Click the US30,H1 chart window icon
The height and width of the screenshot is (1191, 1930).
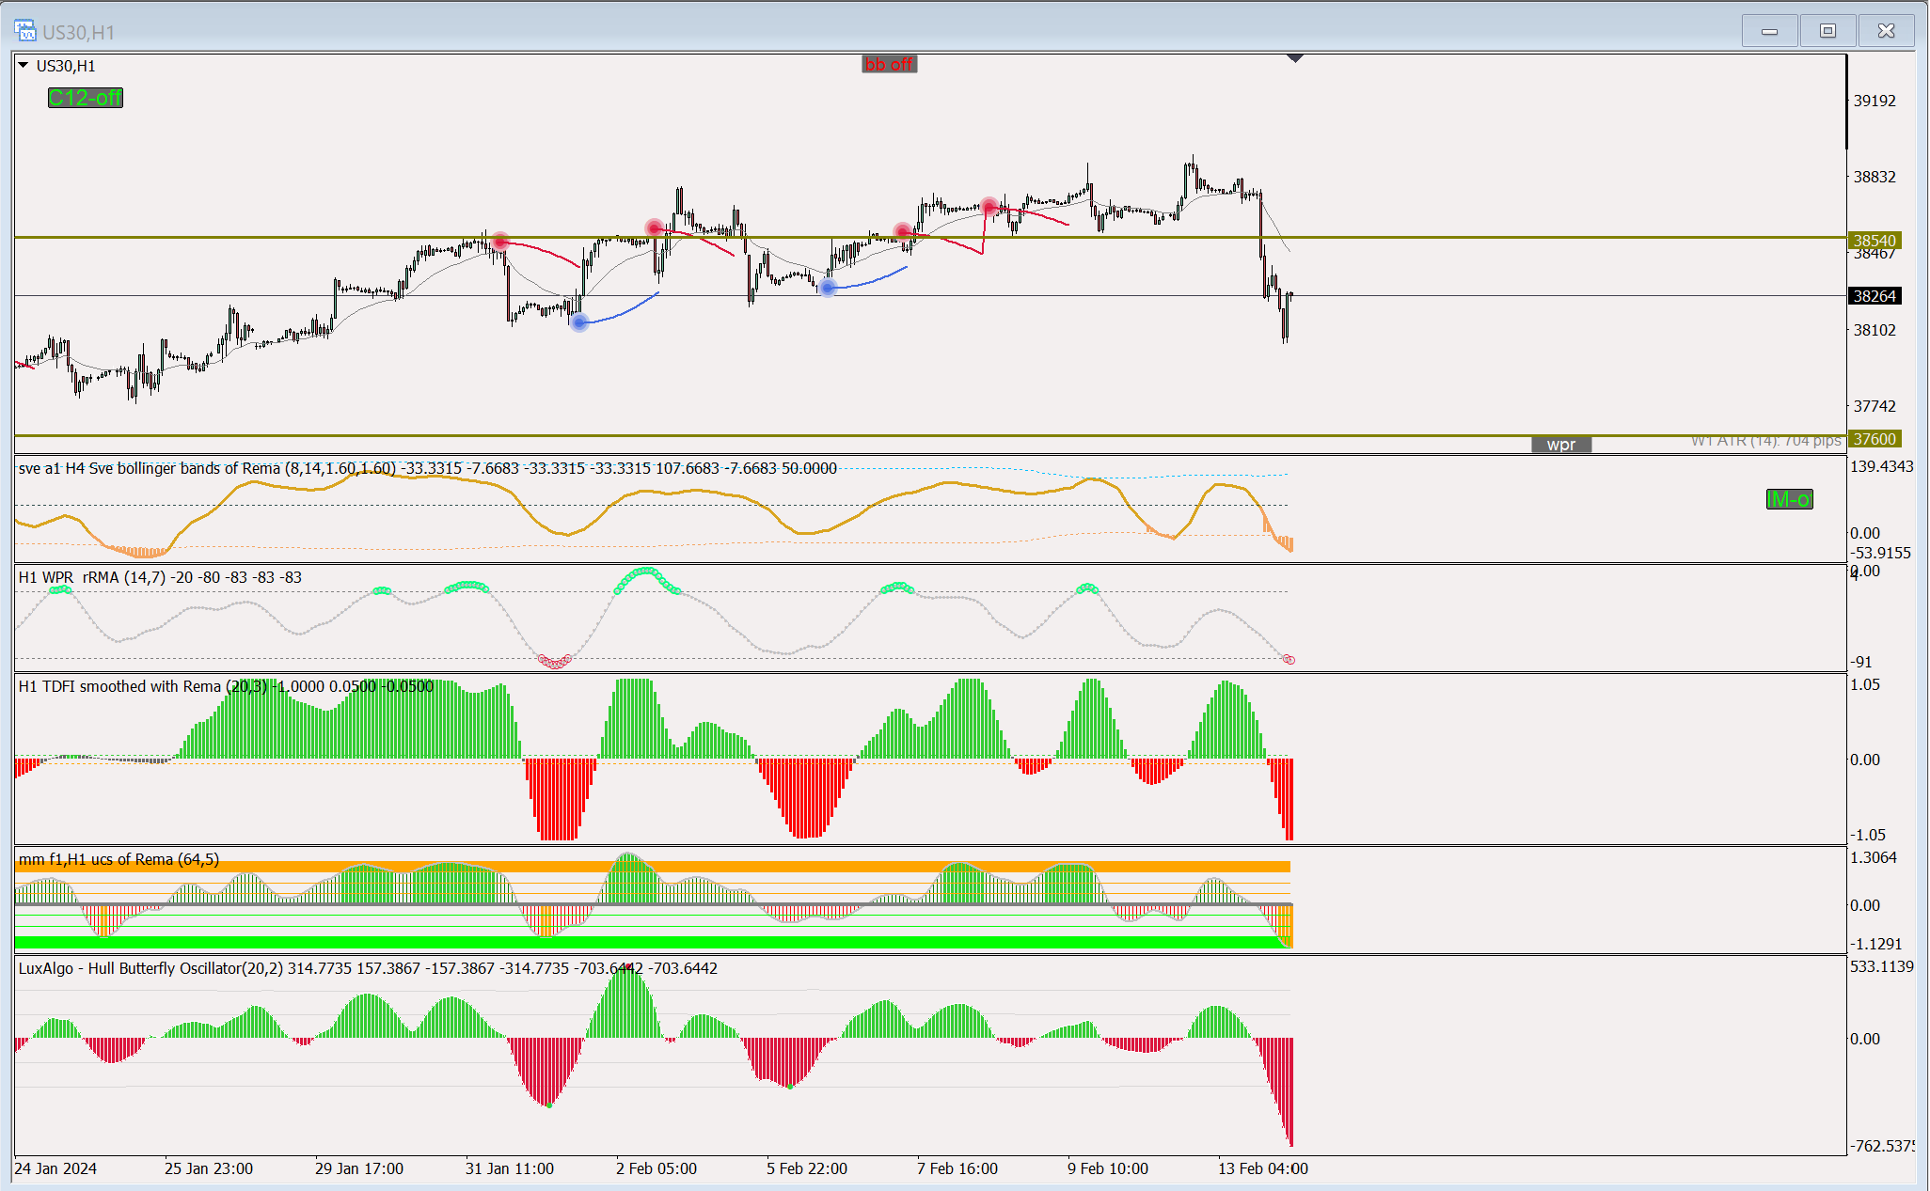tap(24, 31)
